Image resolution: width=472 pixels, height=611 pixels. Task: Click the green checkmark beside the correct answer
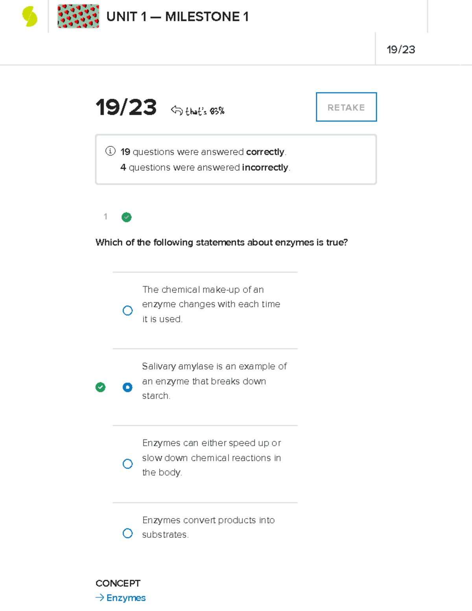click(x=101, y=388)
